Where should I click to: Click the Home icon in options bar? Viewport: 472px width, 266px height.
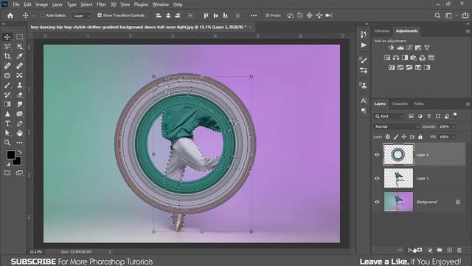10,16
